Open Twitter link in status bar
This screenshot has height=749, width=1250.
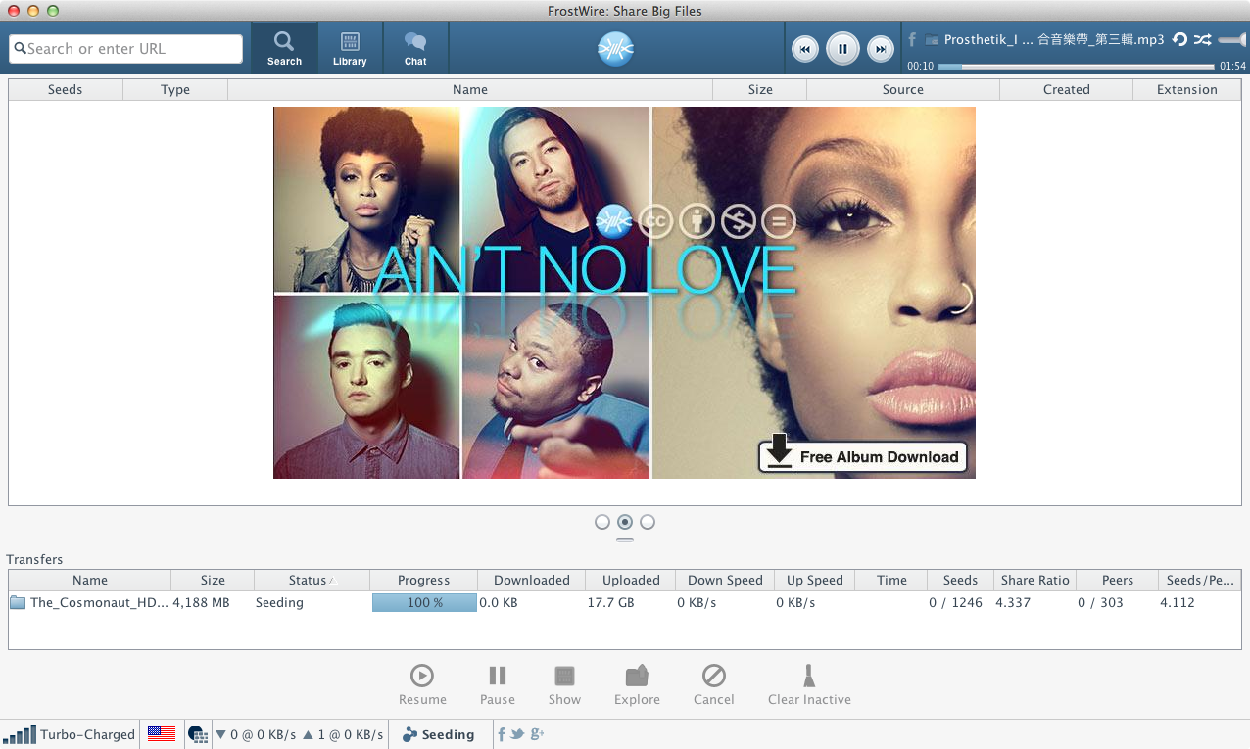(x=517, y=734)
